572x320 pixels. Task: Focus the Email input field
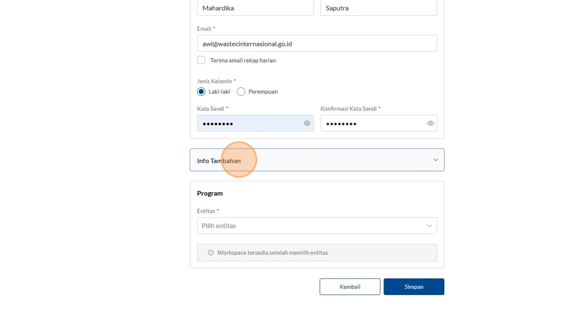pyautogui.click(x=317, y=43)
